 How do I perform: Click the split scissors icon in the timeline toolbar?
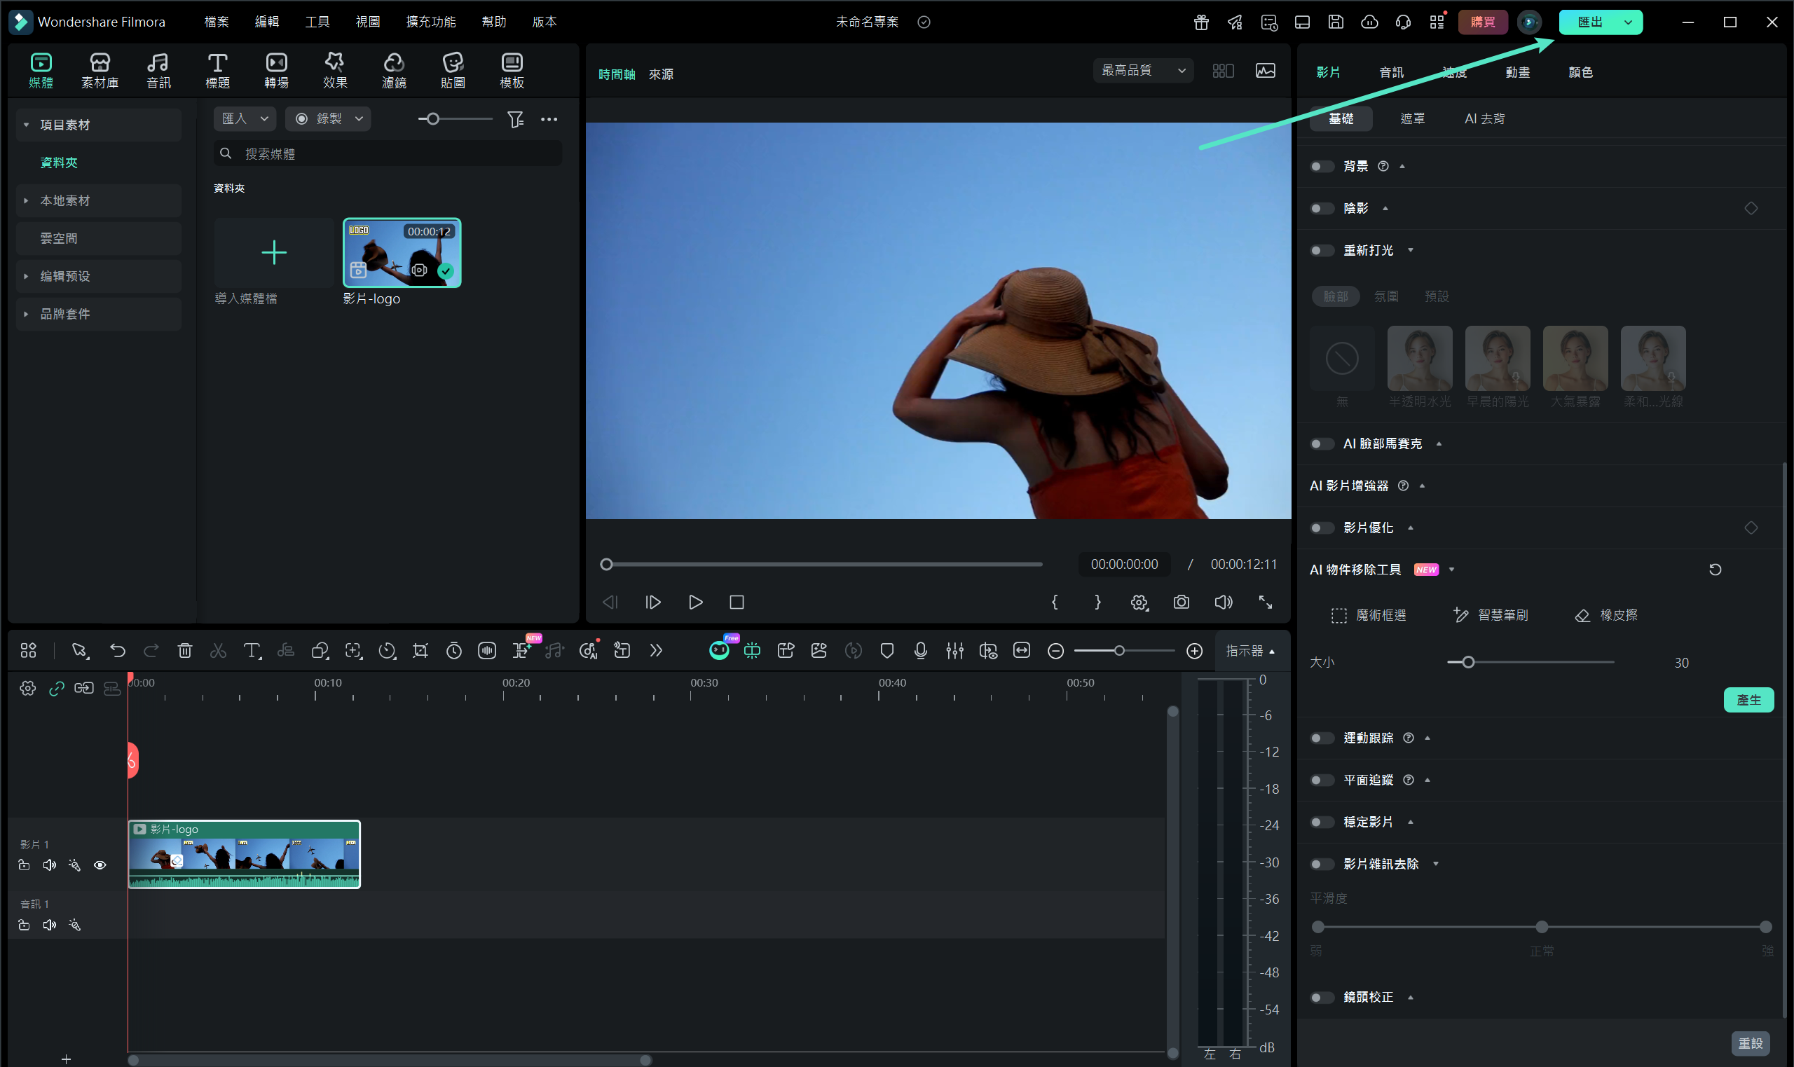[x=218, y=651]
